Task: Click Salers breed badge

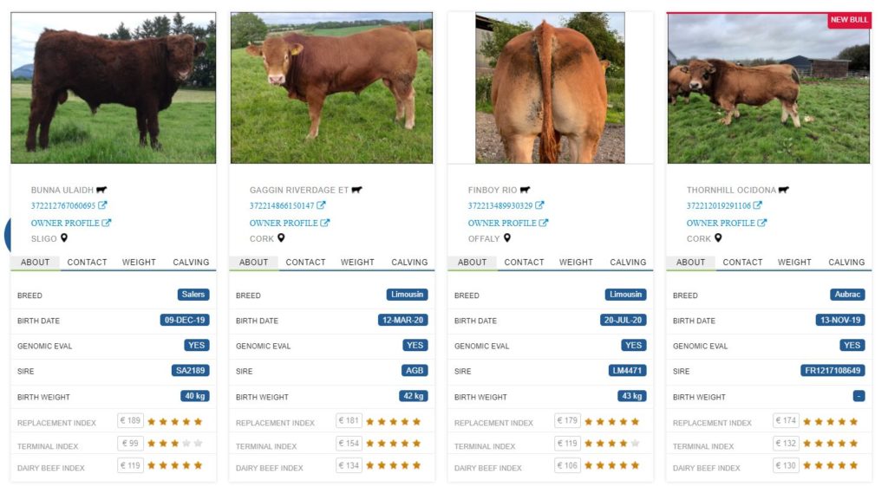Action: coord(193,295)
